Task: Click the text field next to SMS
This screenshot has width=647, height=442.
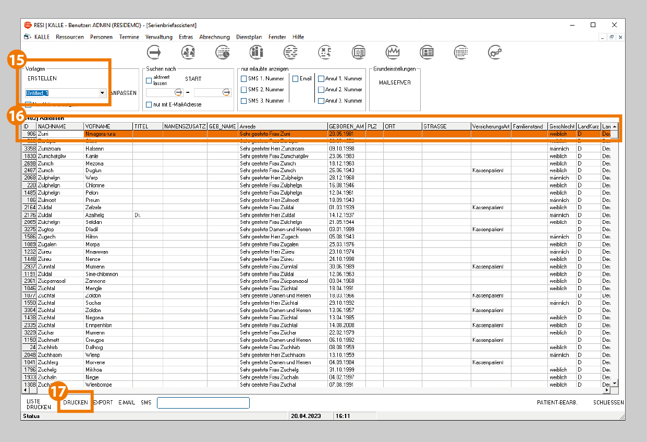Action: 203,403
